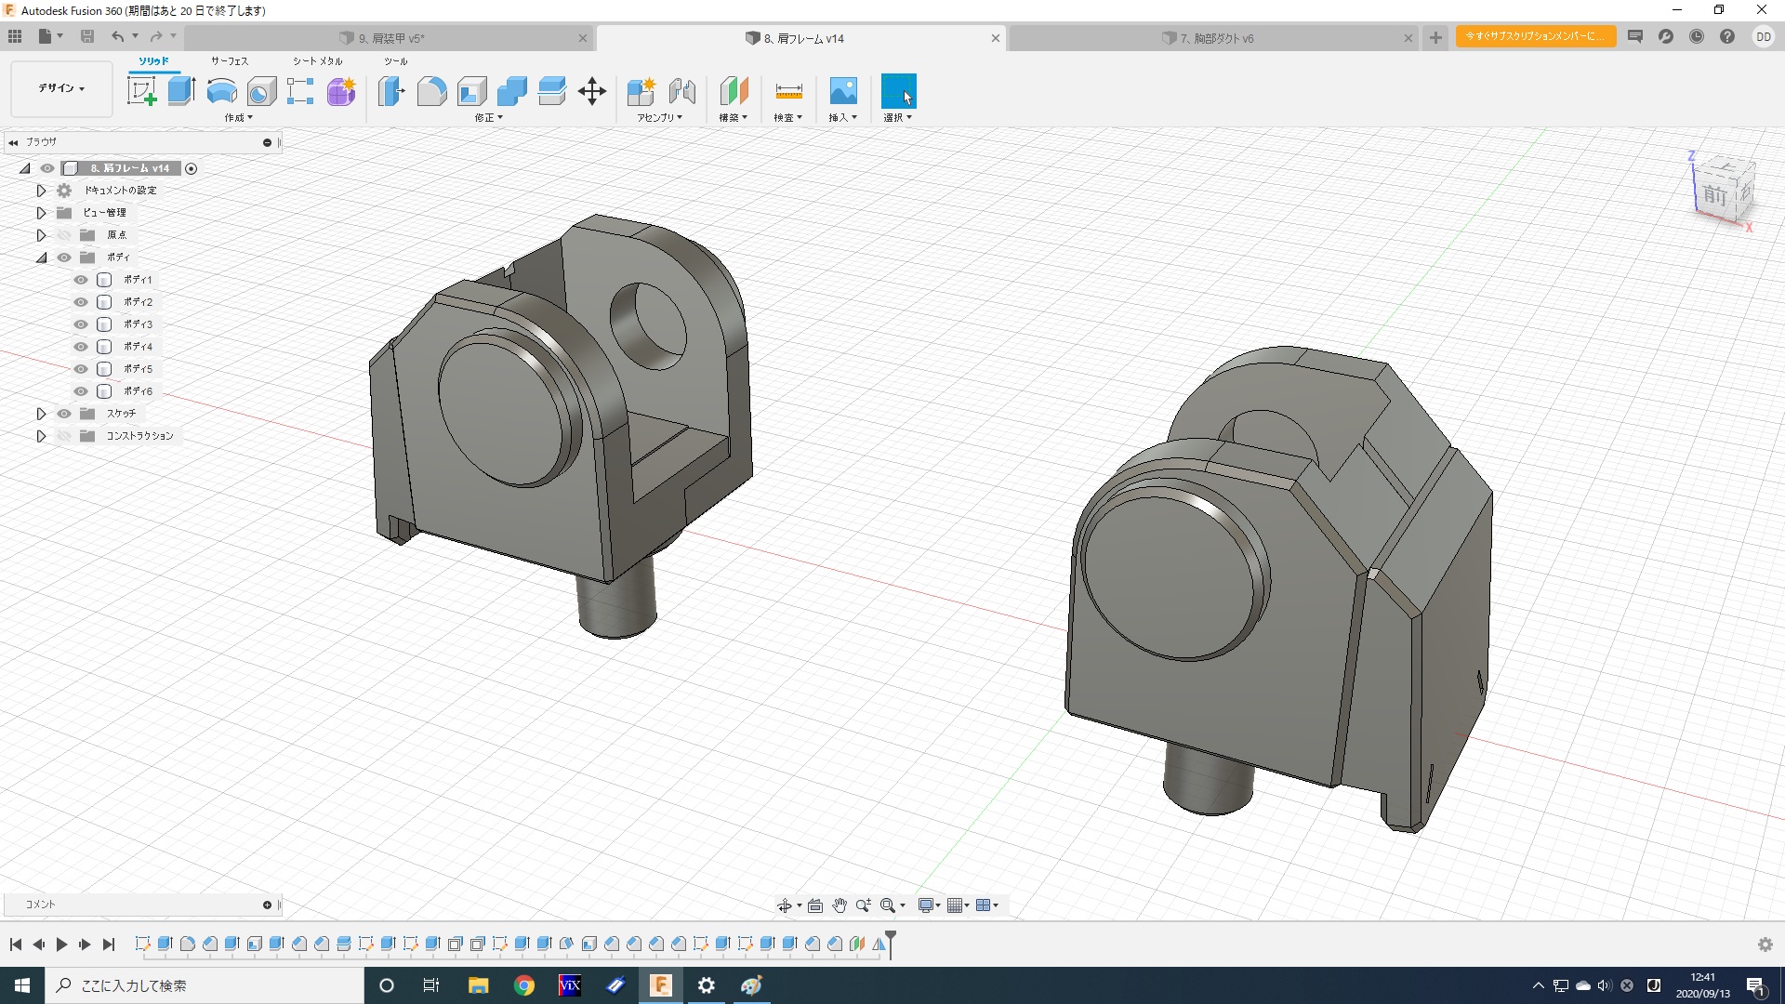Click the Insert image icon
1785x1004 pixels.
coord(842,91)
